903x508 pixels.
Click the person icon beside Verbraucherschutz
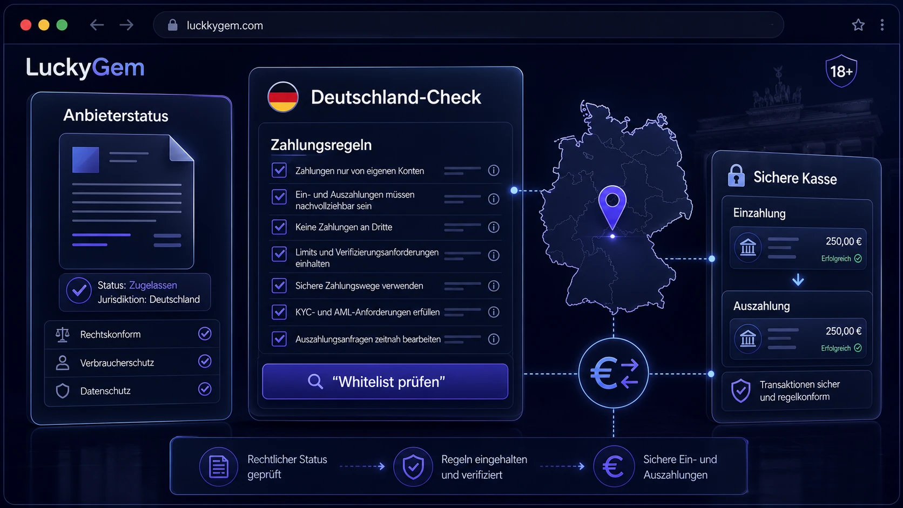click(x=63, y=362)
